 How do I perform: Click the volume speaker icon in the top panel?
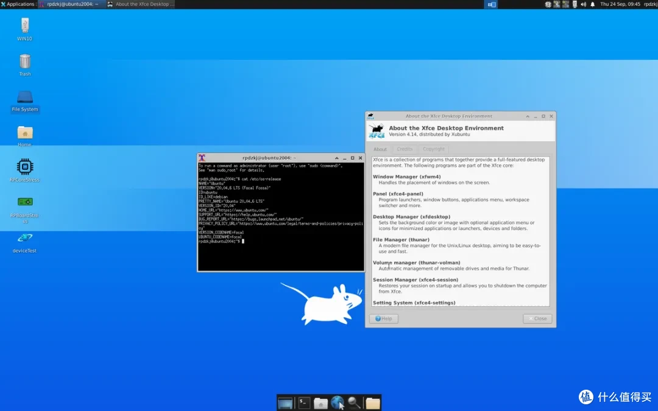pyautogui.click(x=583, y=4)
